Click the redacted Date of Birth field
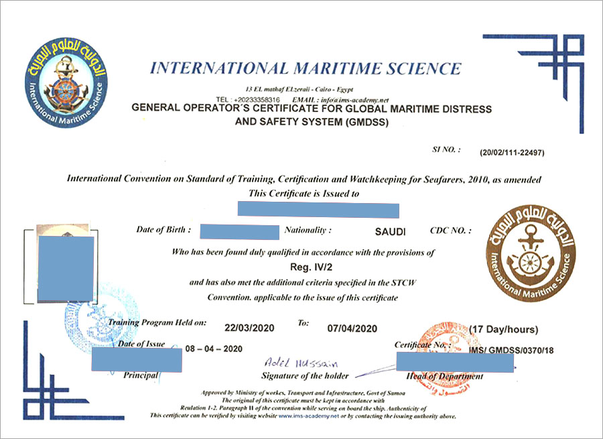This screenshot has height=439, width=603. click(x=239, y=232)
